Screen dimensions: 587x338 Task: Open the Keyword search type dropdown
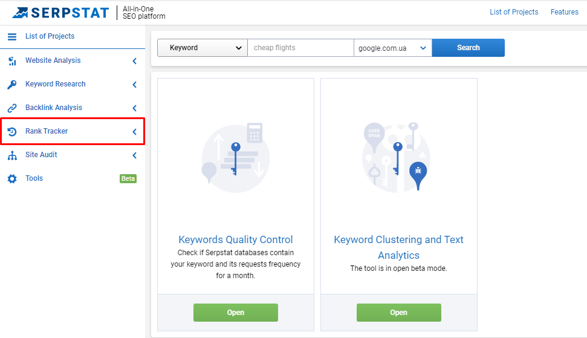[203, 48]
